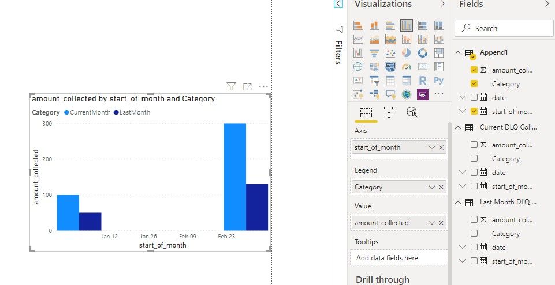The height and width of the screenshot is (285, 555).
Task: Switch to the Analytics (magnifier) tab
Action: 412,112
